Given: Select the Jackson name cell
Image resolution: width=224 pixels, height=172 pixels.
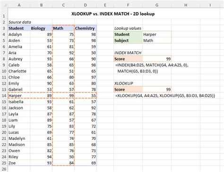Looking at the screenshot, I should point(19,108).
